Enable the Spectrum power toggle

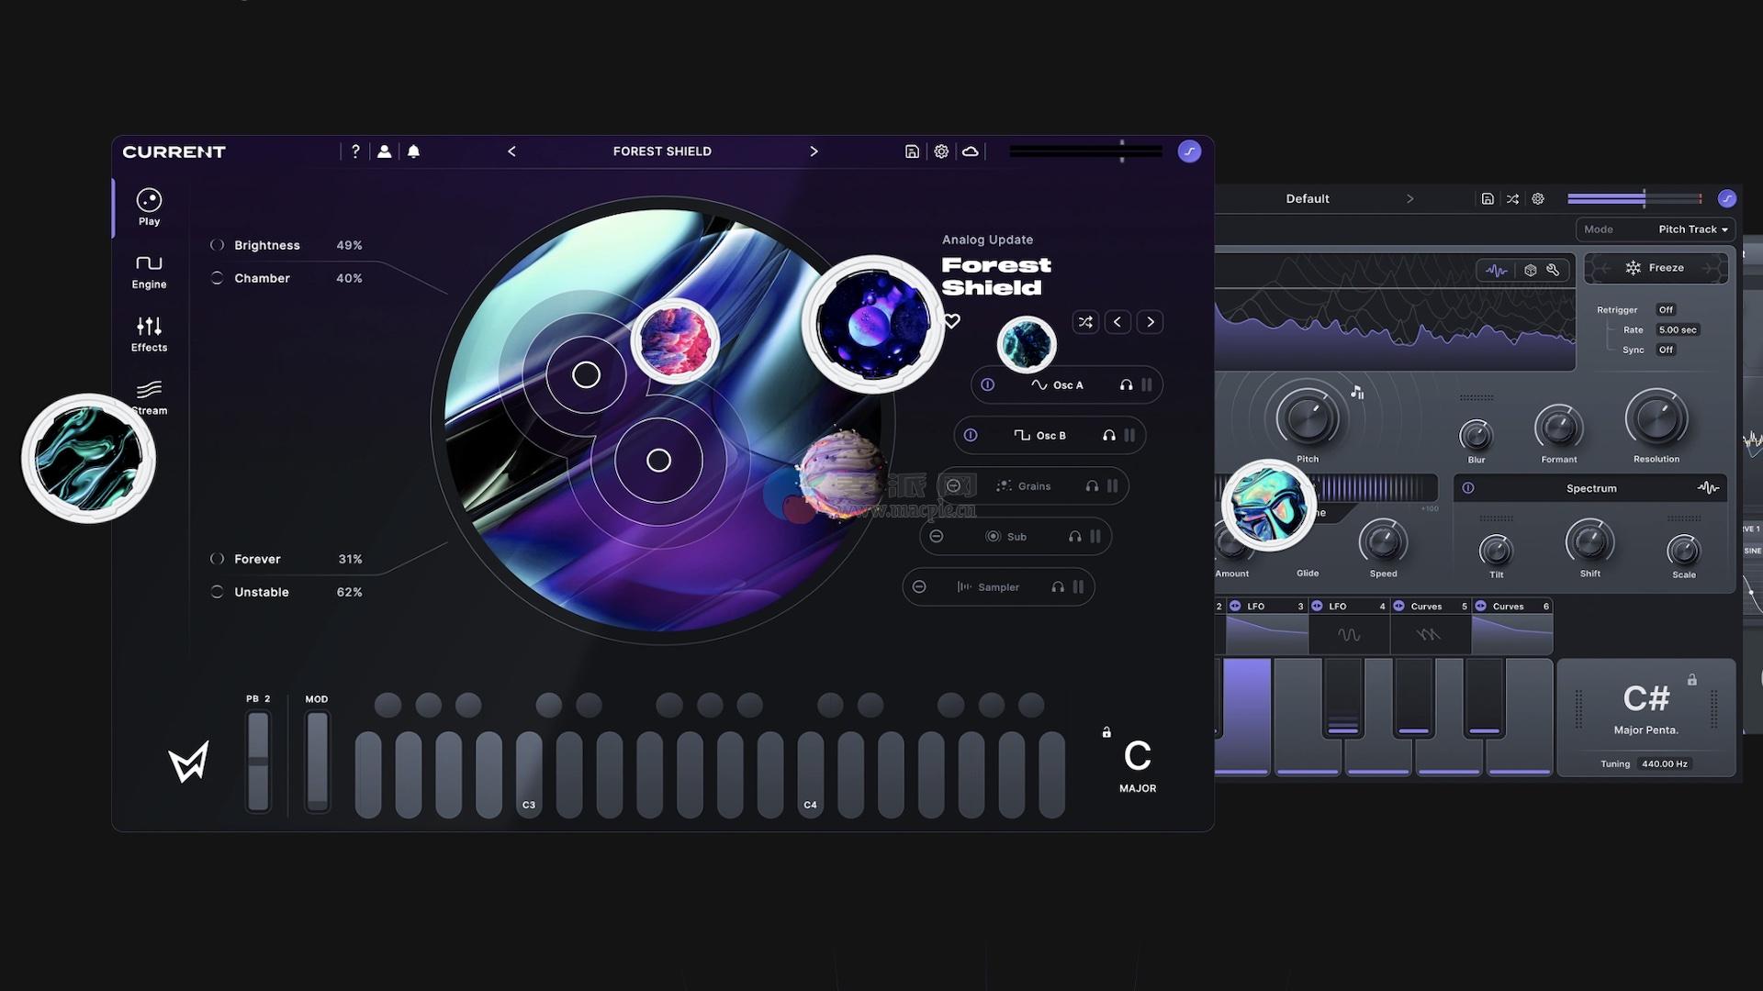pyautogui.click(x=1468, y=488)
